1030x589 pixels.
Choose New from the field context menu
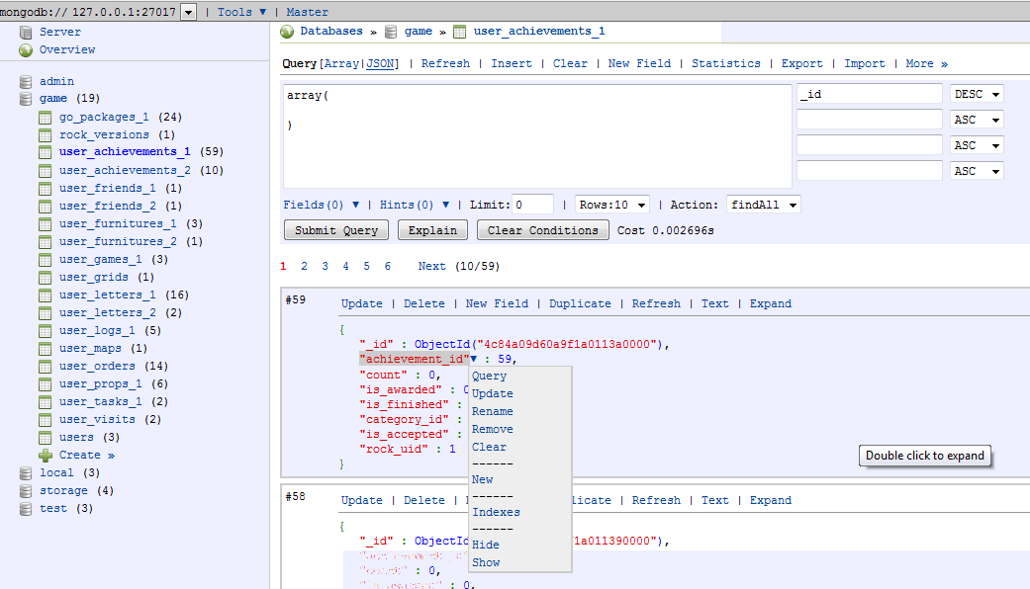(x=482, y=479)
